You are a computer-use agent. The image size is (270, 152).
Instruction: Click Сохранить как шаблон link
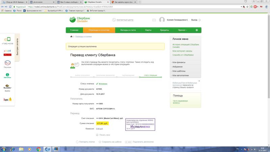[112, 142]
